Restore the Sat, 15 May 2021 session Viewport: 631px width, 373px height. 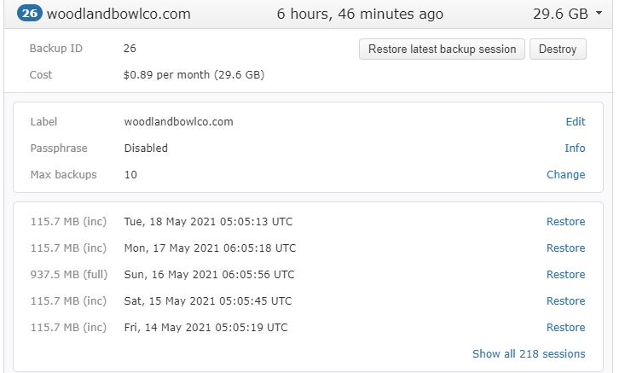[x=565, y=301]
